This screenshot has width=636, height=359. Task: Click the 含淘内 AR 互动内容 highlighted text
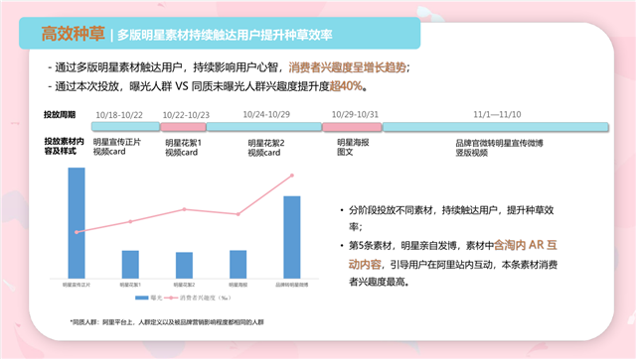coord(453,255)
